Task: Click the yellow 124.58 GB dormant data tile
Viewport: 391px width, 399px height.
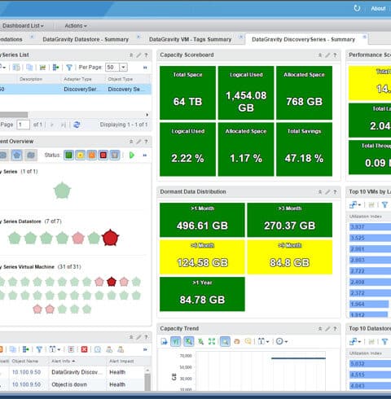Action: pos(202,256)
